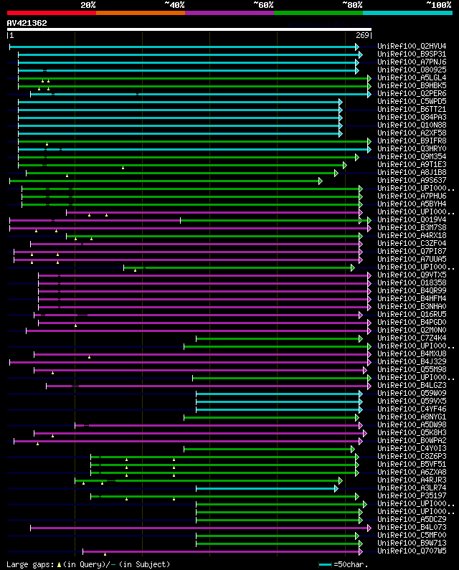Screen dimensions: 459x570
Task: Click the red 20% identity legend segment
Action: [x=52, y=13]
